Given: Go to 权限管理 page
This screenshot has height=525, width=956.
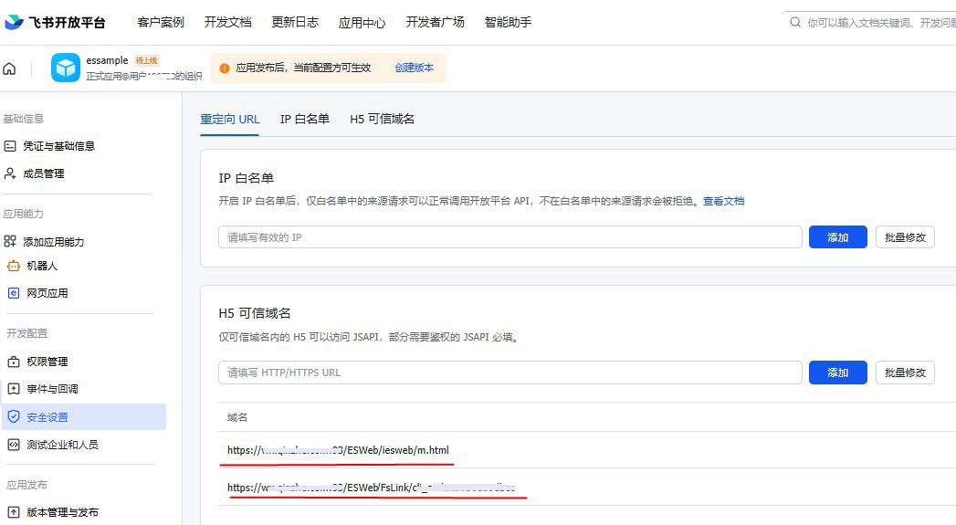Looking at the screenshot, I should tap(47, 362).
